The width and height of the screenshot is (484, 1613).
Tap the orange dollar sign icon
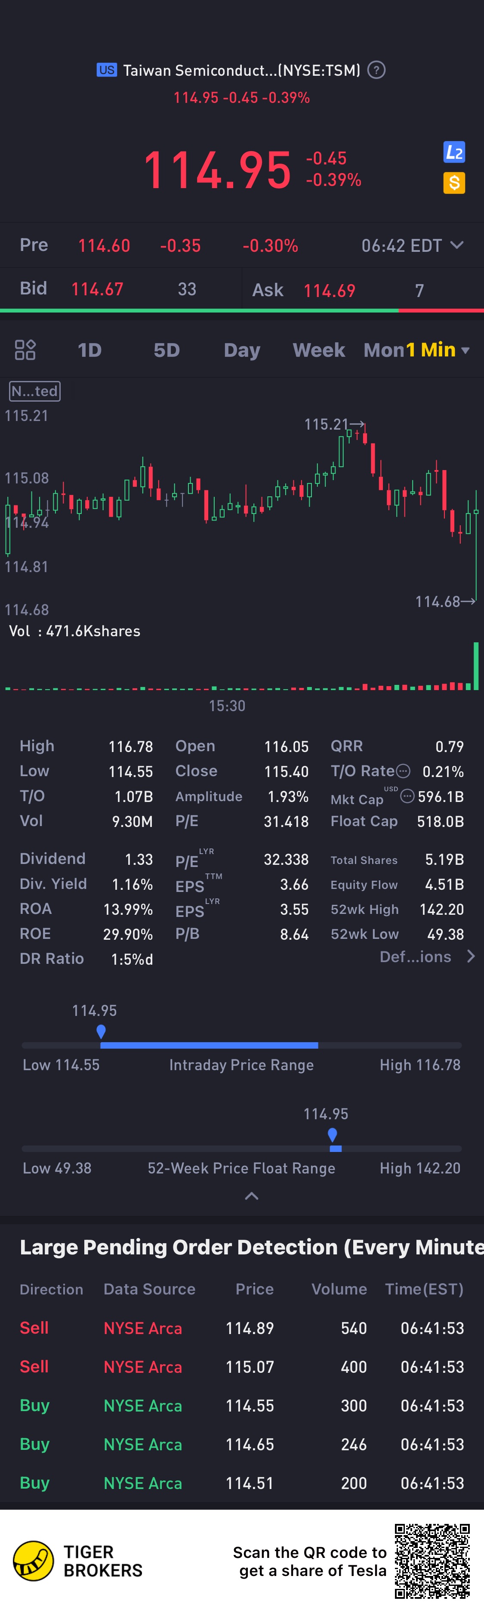tap(454, 183)
